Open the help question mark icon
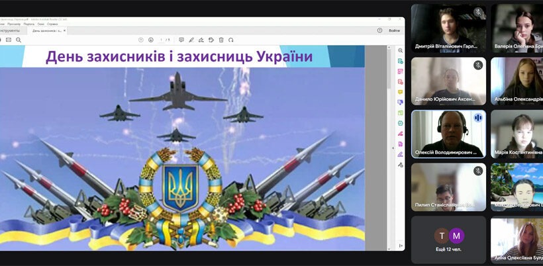The height and width of the screenshot is (266, 543). point(379,30)
